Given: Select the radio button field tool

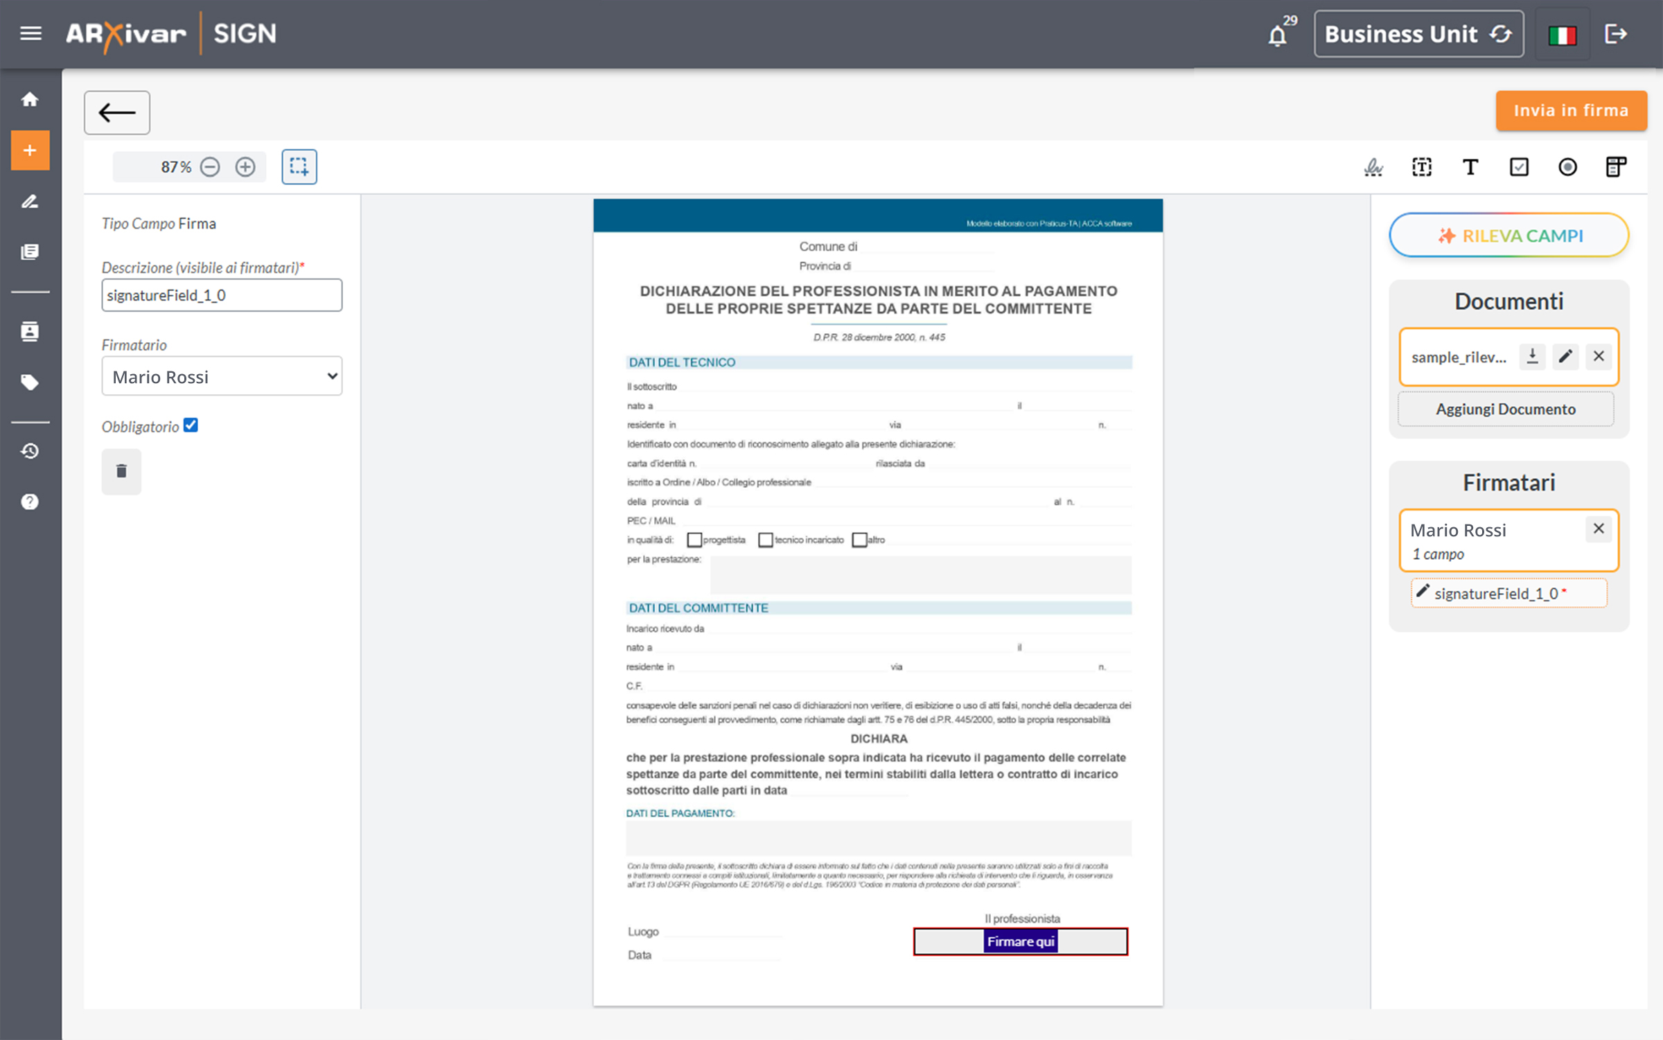Looking at the screenshot, I should [x=1567, y=167].
